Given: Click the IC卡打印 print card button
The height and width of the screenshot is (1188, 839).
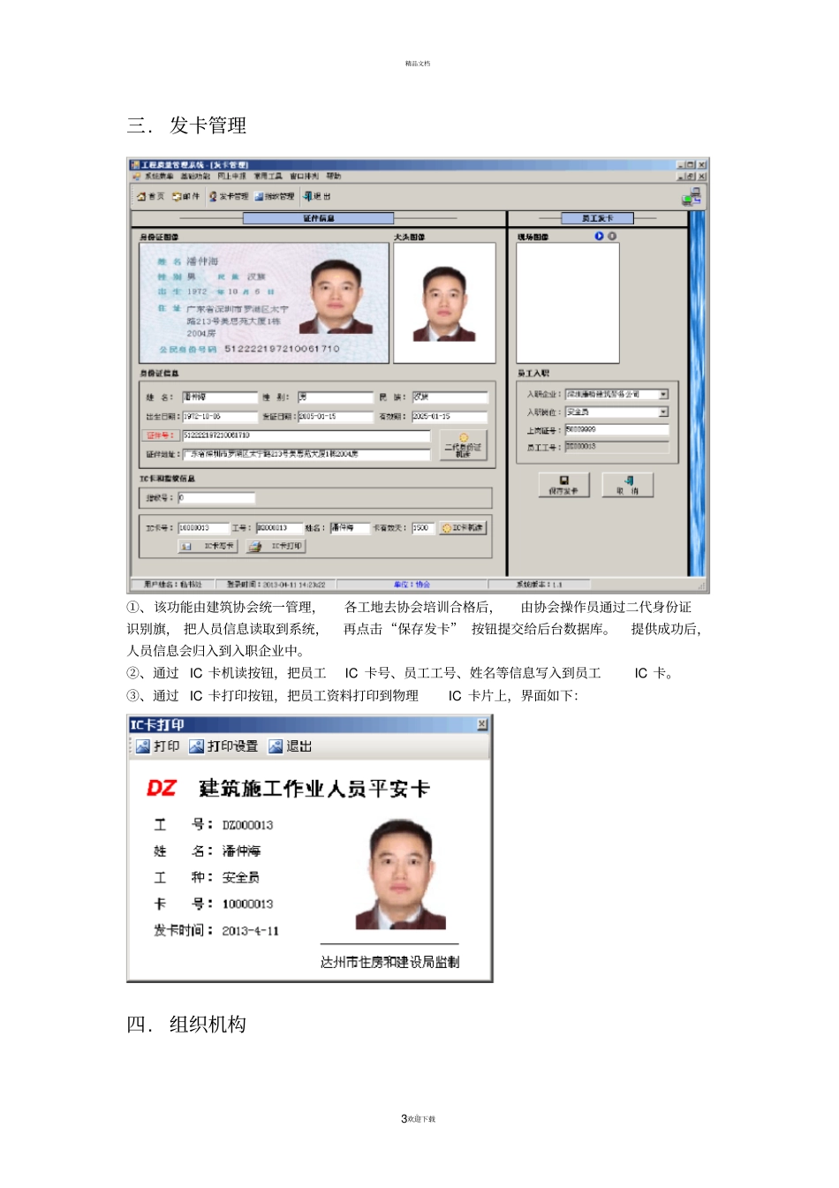Looking at the screenshot, I should point(276,547).
